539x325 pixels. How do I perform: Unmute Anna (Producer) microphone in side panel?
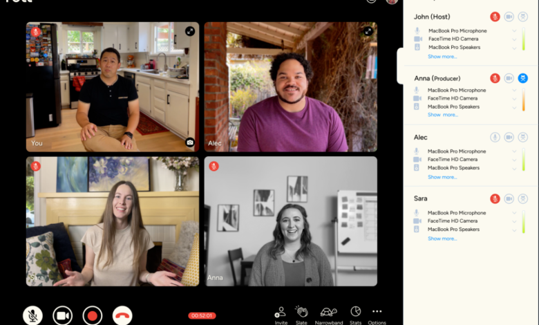coord(495,78)
